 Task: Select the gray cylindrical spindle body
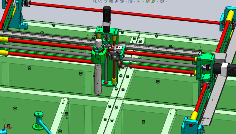(98, 77)
